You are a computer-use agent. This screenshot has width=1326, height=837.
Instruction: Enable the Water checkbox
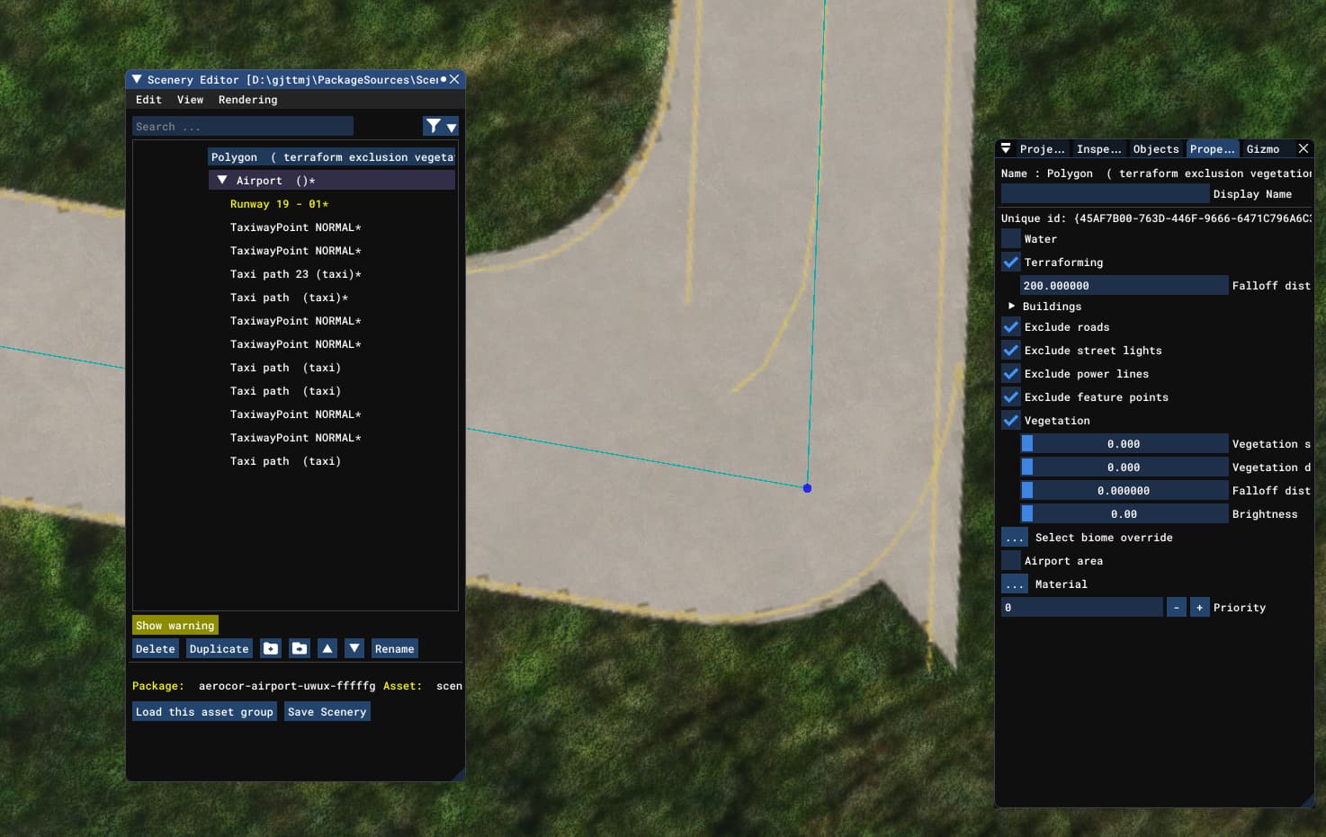coord(1011,239)
